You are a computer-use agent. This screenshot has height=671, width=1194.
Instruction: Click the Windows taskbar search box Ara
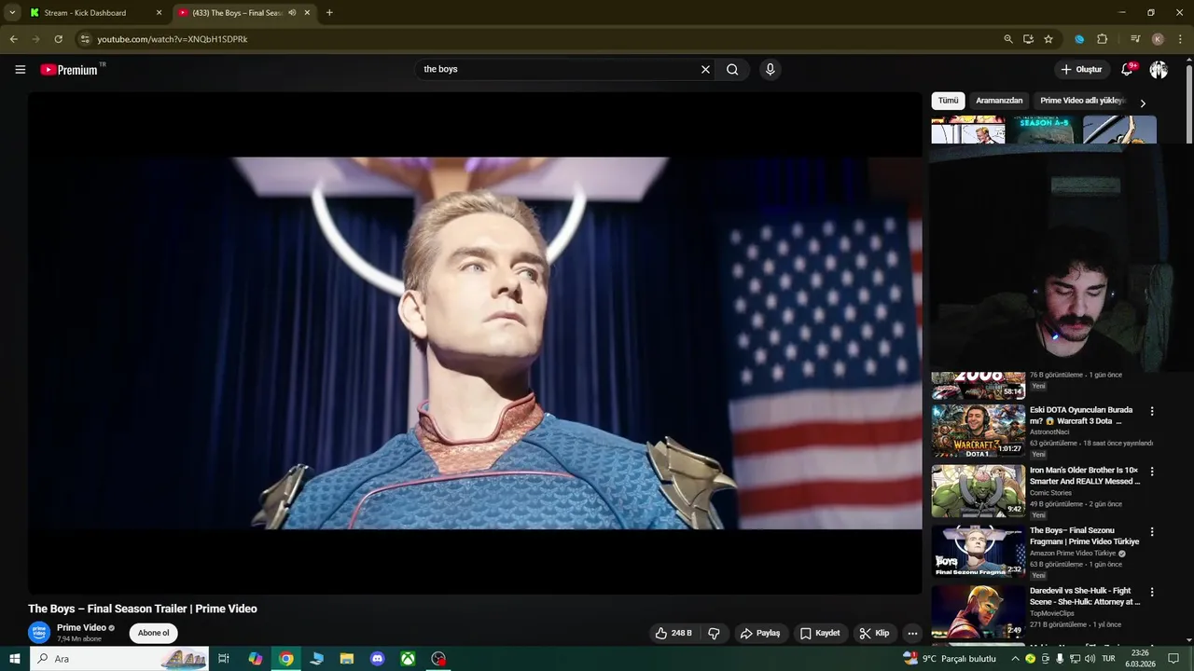click(x=120, y=659)
